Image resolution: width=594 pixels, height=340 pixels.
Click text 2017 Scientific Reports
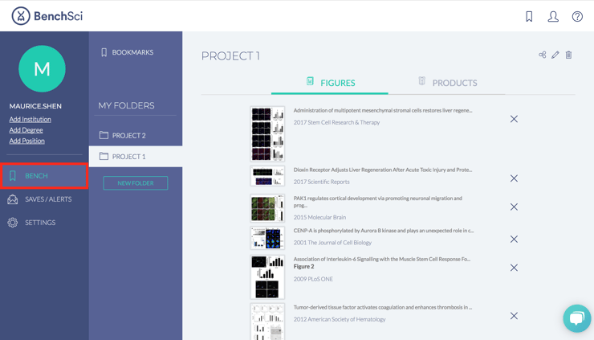tap(321, 182)
